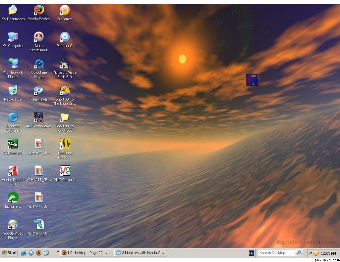Select the QuickTime Player icon
This screenshot has height=262, width=340.
39,64
